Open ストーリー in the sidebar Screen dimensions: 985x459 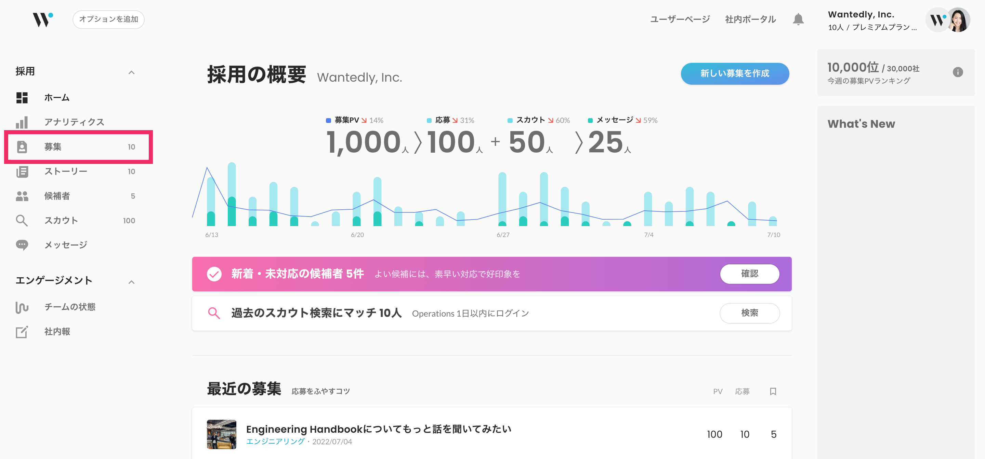tap(66, 171)
